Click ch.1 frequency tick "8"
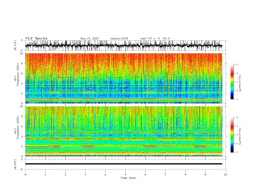The image size is (254, 196). point(23,63)
